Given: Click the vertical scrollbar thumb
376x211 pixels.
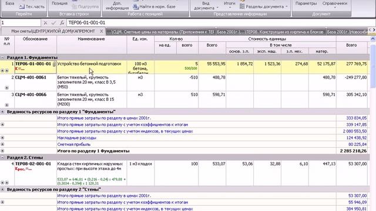Looking at the screenshot, I should click(x=373, y=67).
